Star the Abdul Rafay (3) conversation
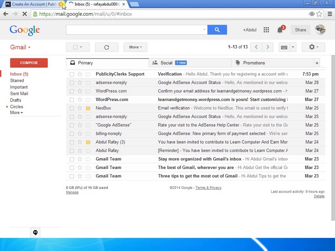The width and height of the screenshot is (335, 251). point(80,142)
